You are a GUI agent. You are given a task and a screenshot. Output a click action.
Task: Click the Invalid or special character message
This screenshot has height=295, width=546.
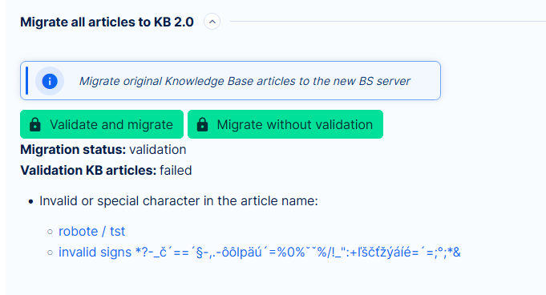179,201
